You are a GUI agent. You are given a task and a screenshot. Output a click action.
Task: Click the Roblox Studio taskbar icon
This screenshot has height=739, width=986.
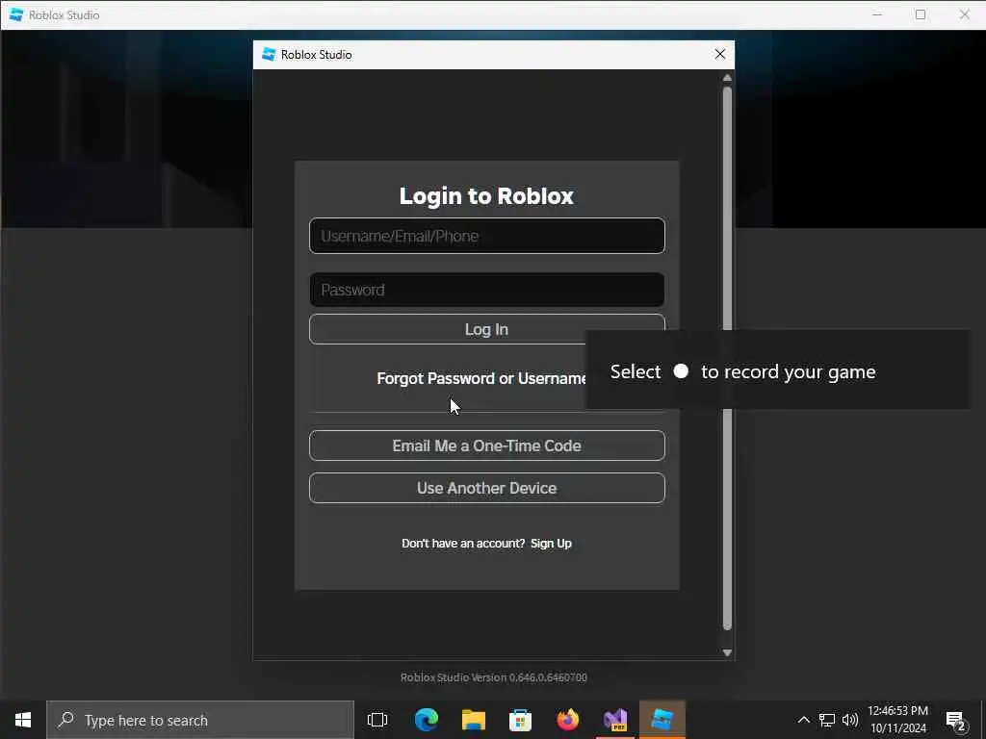pyautogui.click(x=662, y=720)
